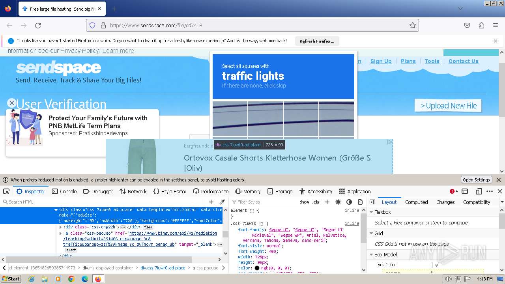
Task: Close the Developer Tools panel
Action: [500, 191]
